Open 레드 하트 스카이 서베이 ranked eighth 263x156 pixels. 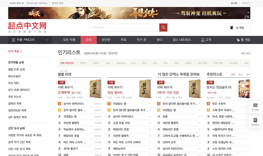click(x=127, y=142)
